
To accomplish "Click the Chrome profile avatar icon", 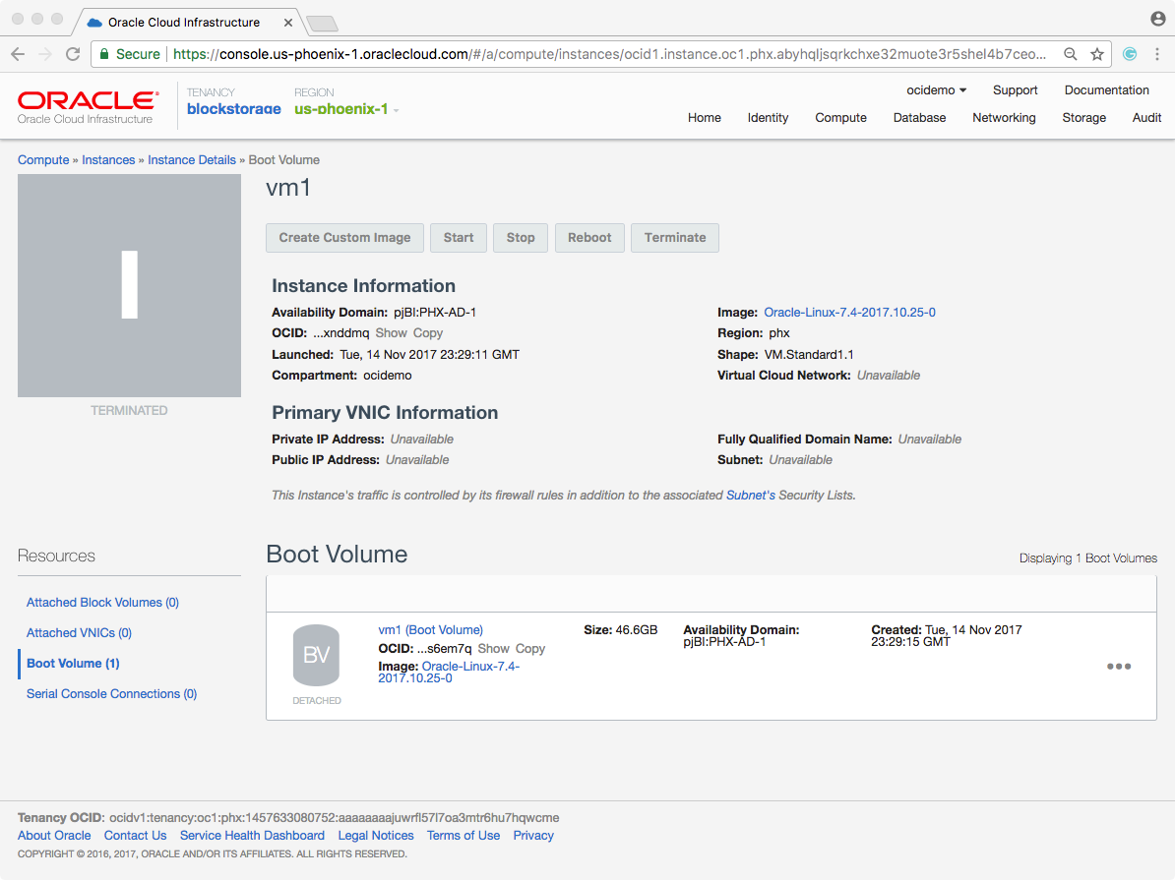I will (x=1157, y=20).
